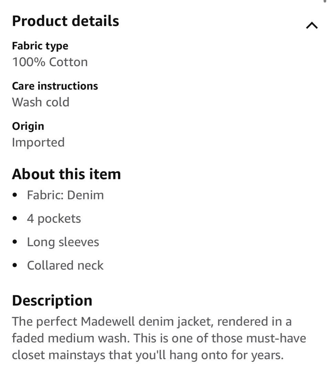Select the faded medium wash sentence
This screenshot has width=329, height=372.
(159, 338)
